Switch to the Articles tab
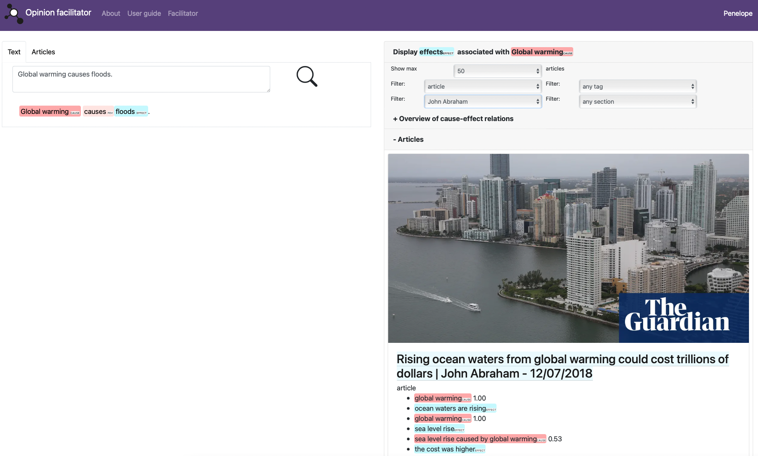 [43, 52]
